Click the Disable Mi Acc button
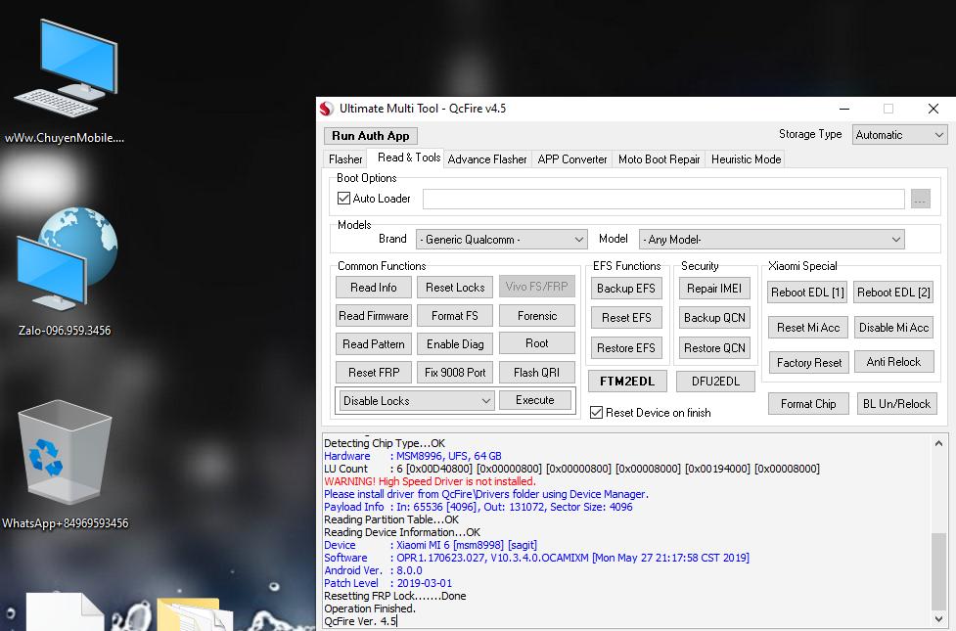The image size is (956, 631). tap(893, 328)
